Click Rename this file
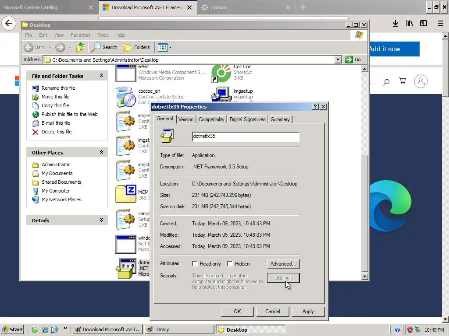Screen dimensions: 449x336 point(58,88)
